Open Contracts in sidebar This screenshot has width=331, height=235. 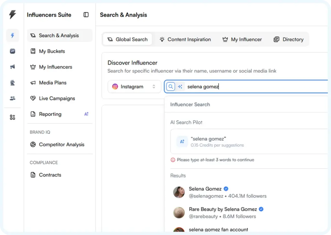(x=60, y=175)
